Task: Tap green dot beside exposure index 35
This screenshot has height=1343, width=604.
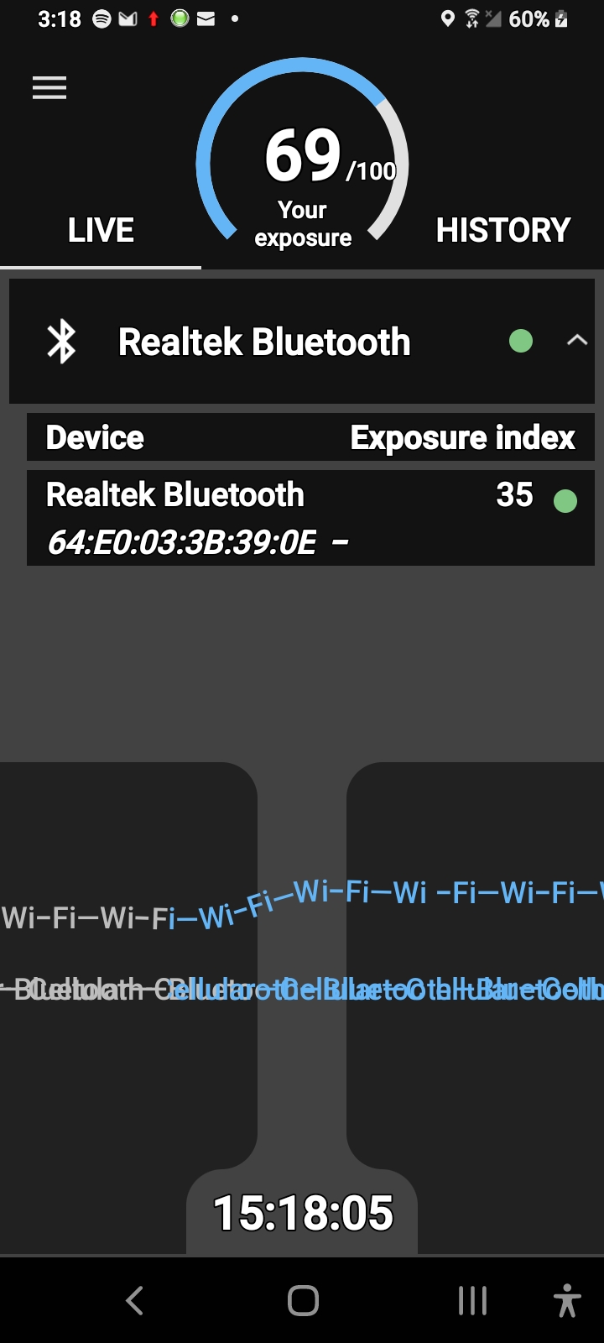Action: 565,501
